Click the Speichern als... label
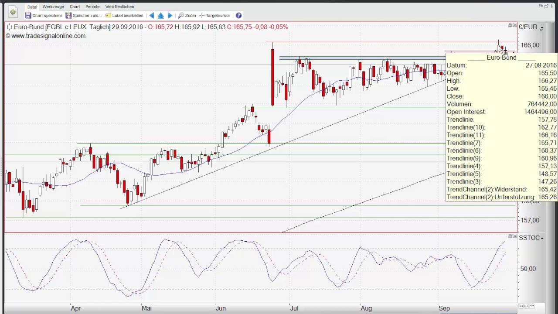 coord(87,16)
